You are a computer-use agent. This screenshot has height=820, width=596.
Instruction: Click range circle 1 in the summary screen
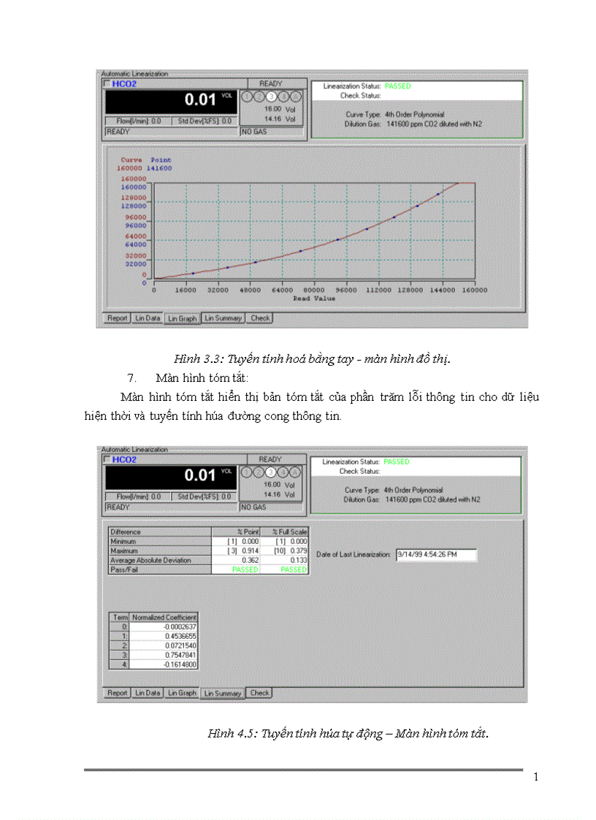pos(247,472)
